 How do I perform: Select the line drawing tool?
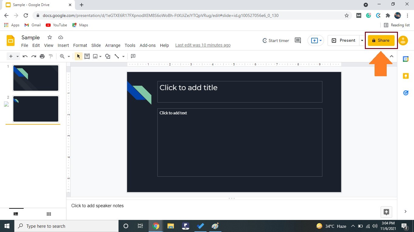[117, 56]
